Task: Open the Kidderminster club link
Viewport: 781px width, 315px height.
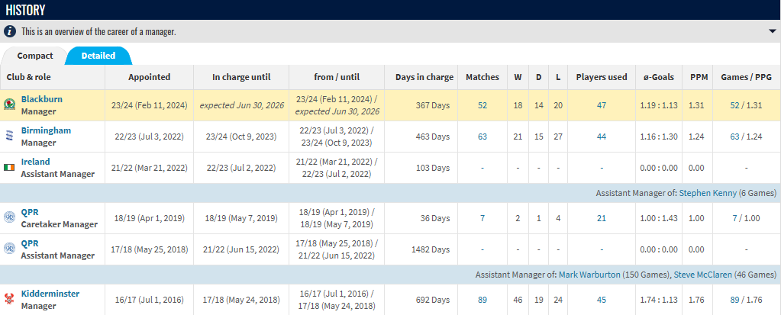Action: tap(50, 294)
